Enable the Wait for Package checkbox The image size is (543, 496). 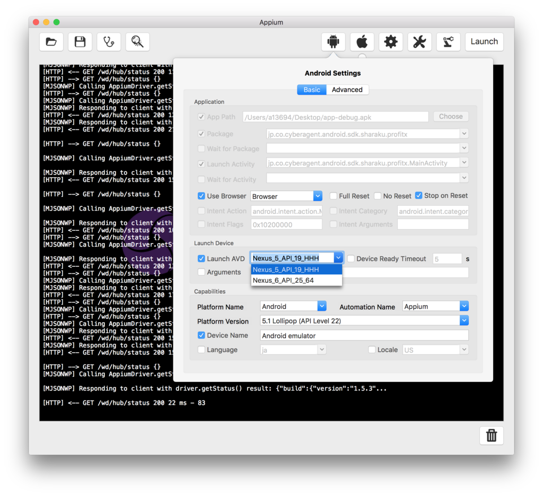point(201,149)
